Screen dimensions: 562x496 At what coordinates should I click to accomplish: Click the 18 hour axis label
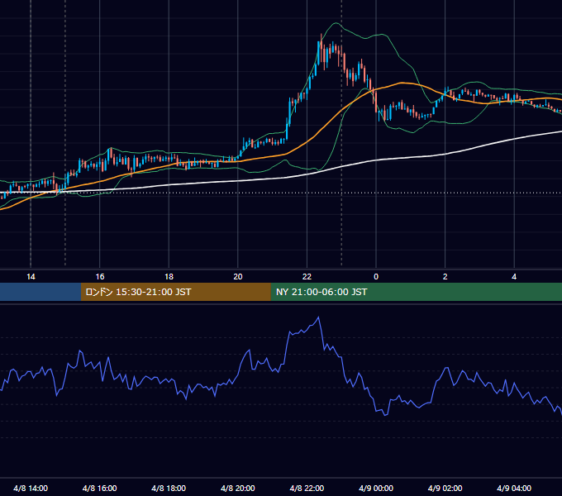(169, 277)
